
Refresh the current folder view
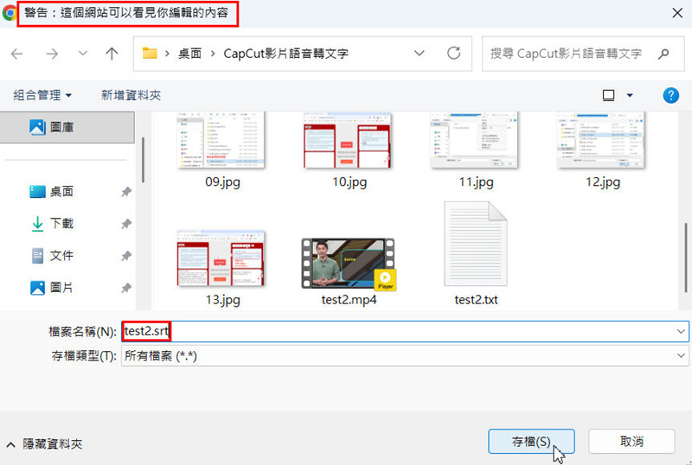pos(453,54)
